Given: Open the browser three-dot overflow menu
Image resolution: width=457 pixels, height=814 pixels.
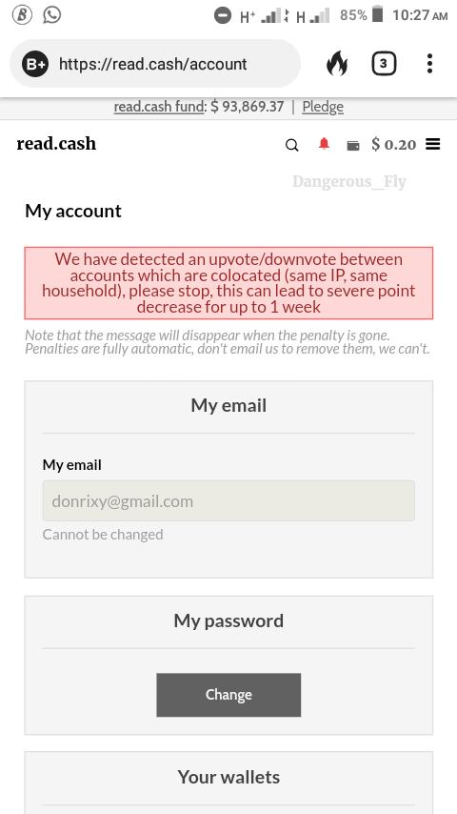Looking at the screenshot, I should point(429,64).
